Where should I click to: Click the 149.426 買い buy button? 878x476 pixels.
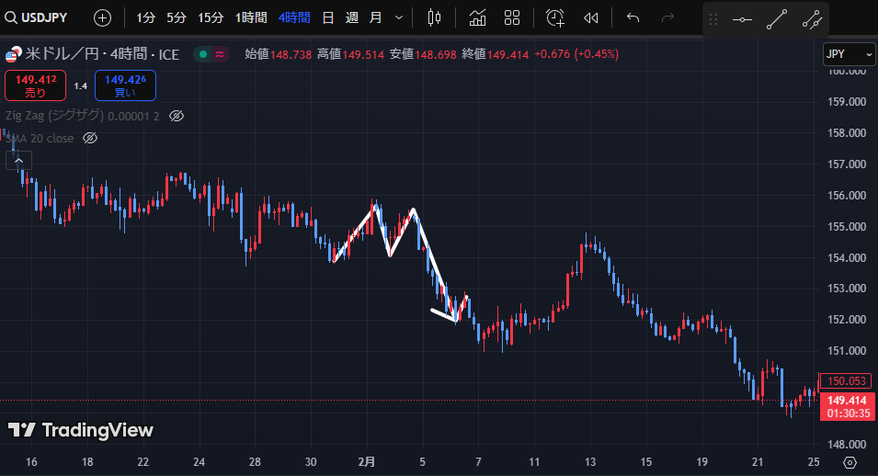(125, 85)
